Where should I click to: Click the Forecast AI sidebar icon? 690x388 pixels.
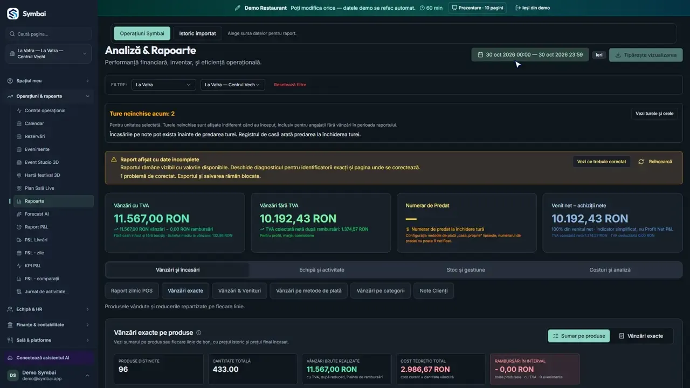coord(19,214)
